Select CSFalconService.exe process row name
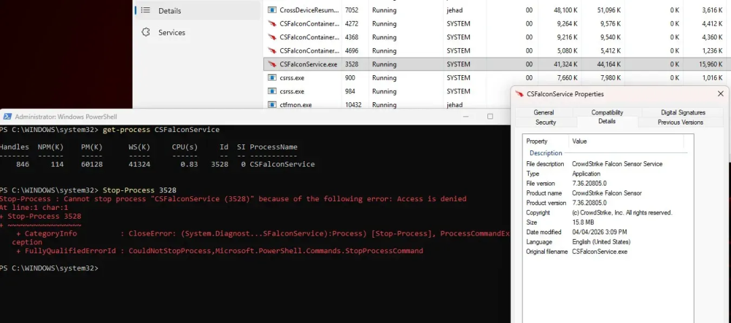Image resolution: width=731 pixels, height=323 pixels. coord(309,64)
